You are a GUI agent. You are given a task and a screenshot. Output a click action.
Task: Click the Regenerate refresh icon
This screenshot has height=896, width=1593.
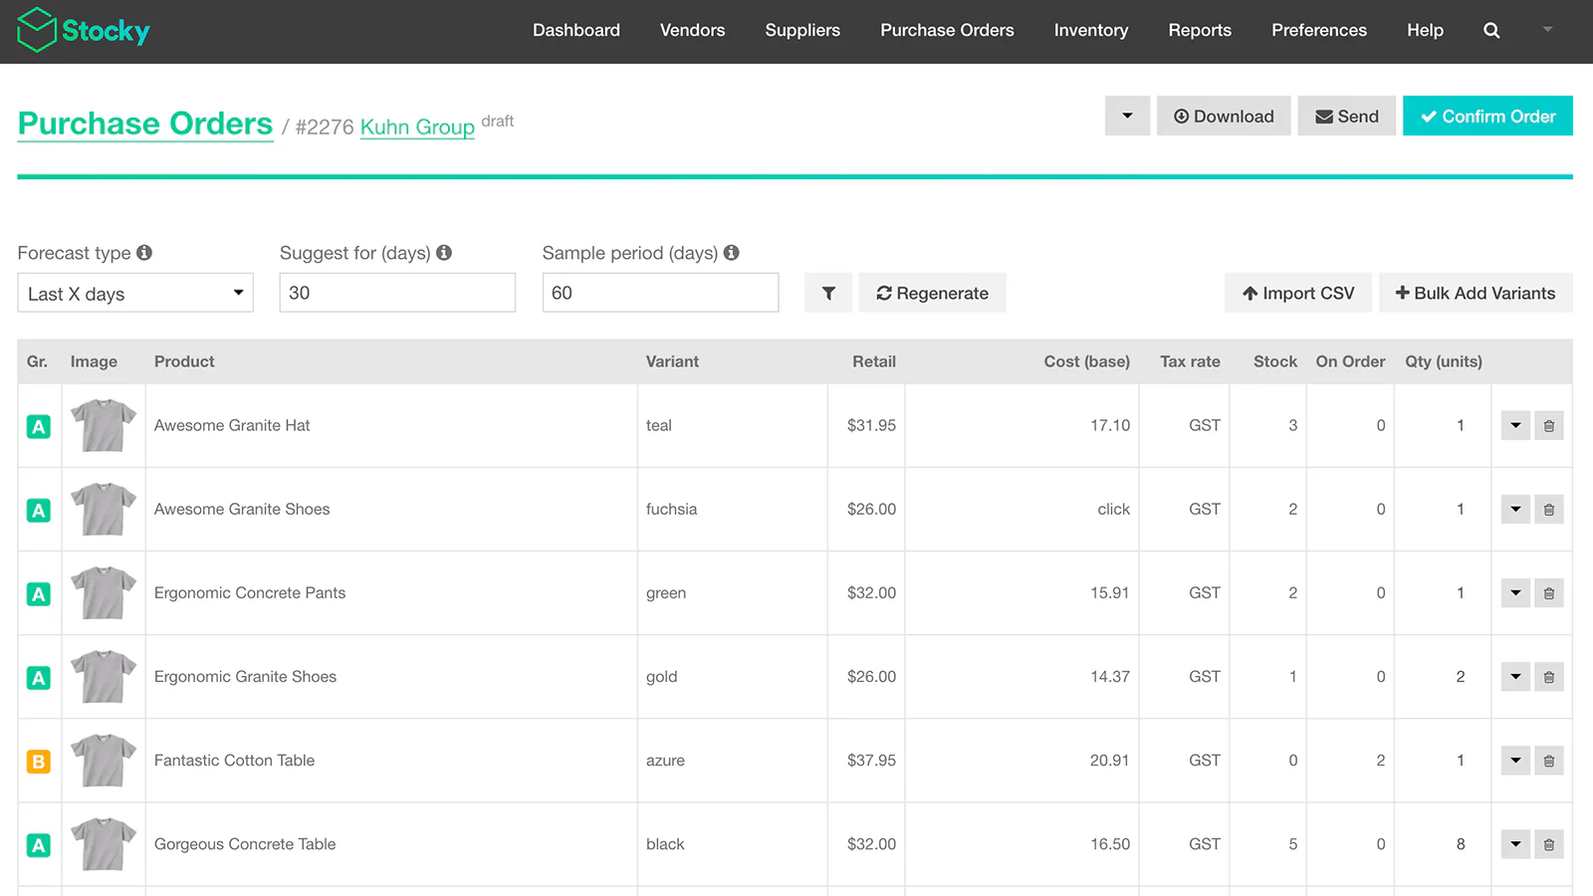pos(884,293)
